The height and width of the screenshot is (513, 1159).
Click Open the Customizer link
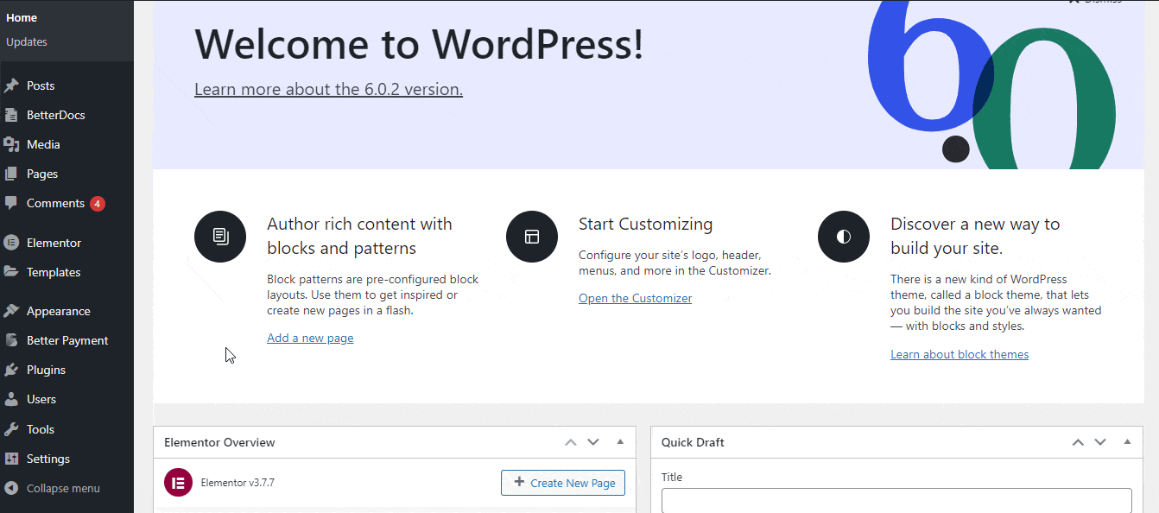(x=635, y=298)
